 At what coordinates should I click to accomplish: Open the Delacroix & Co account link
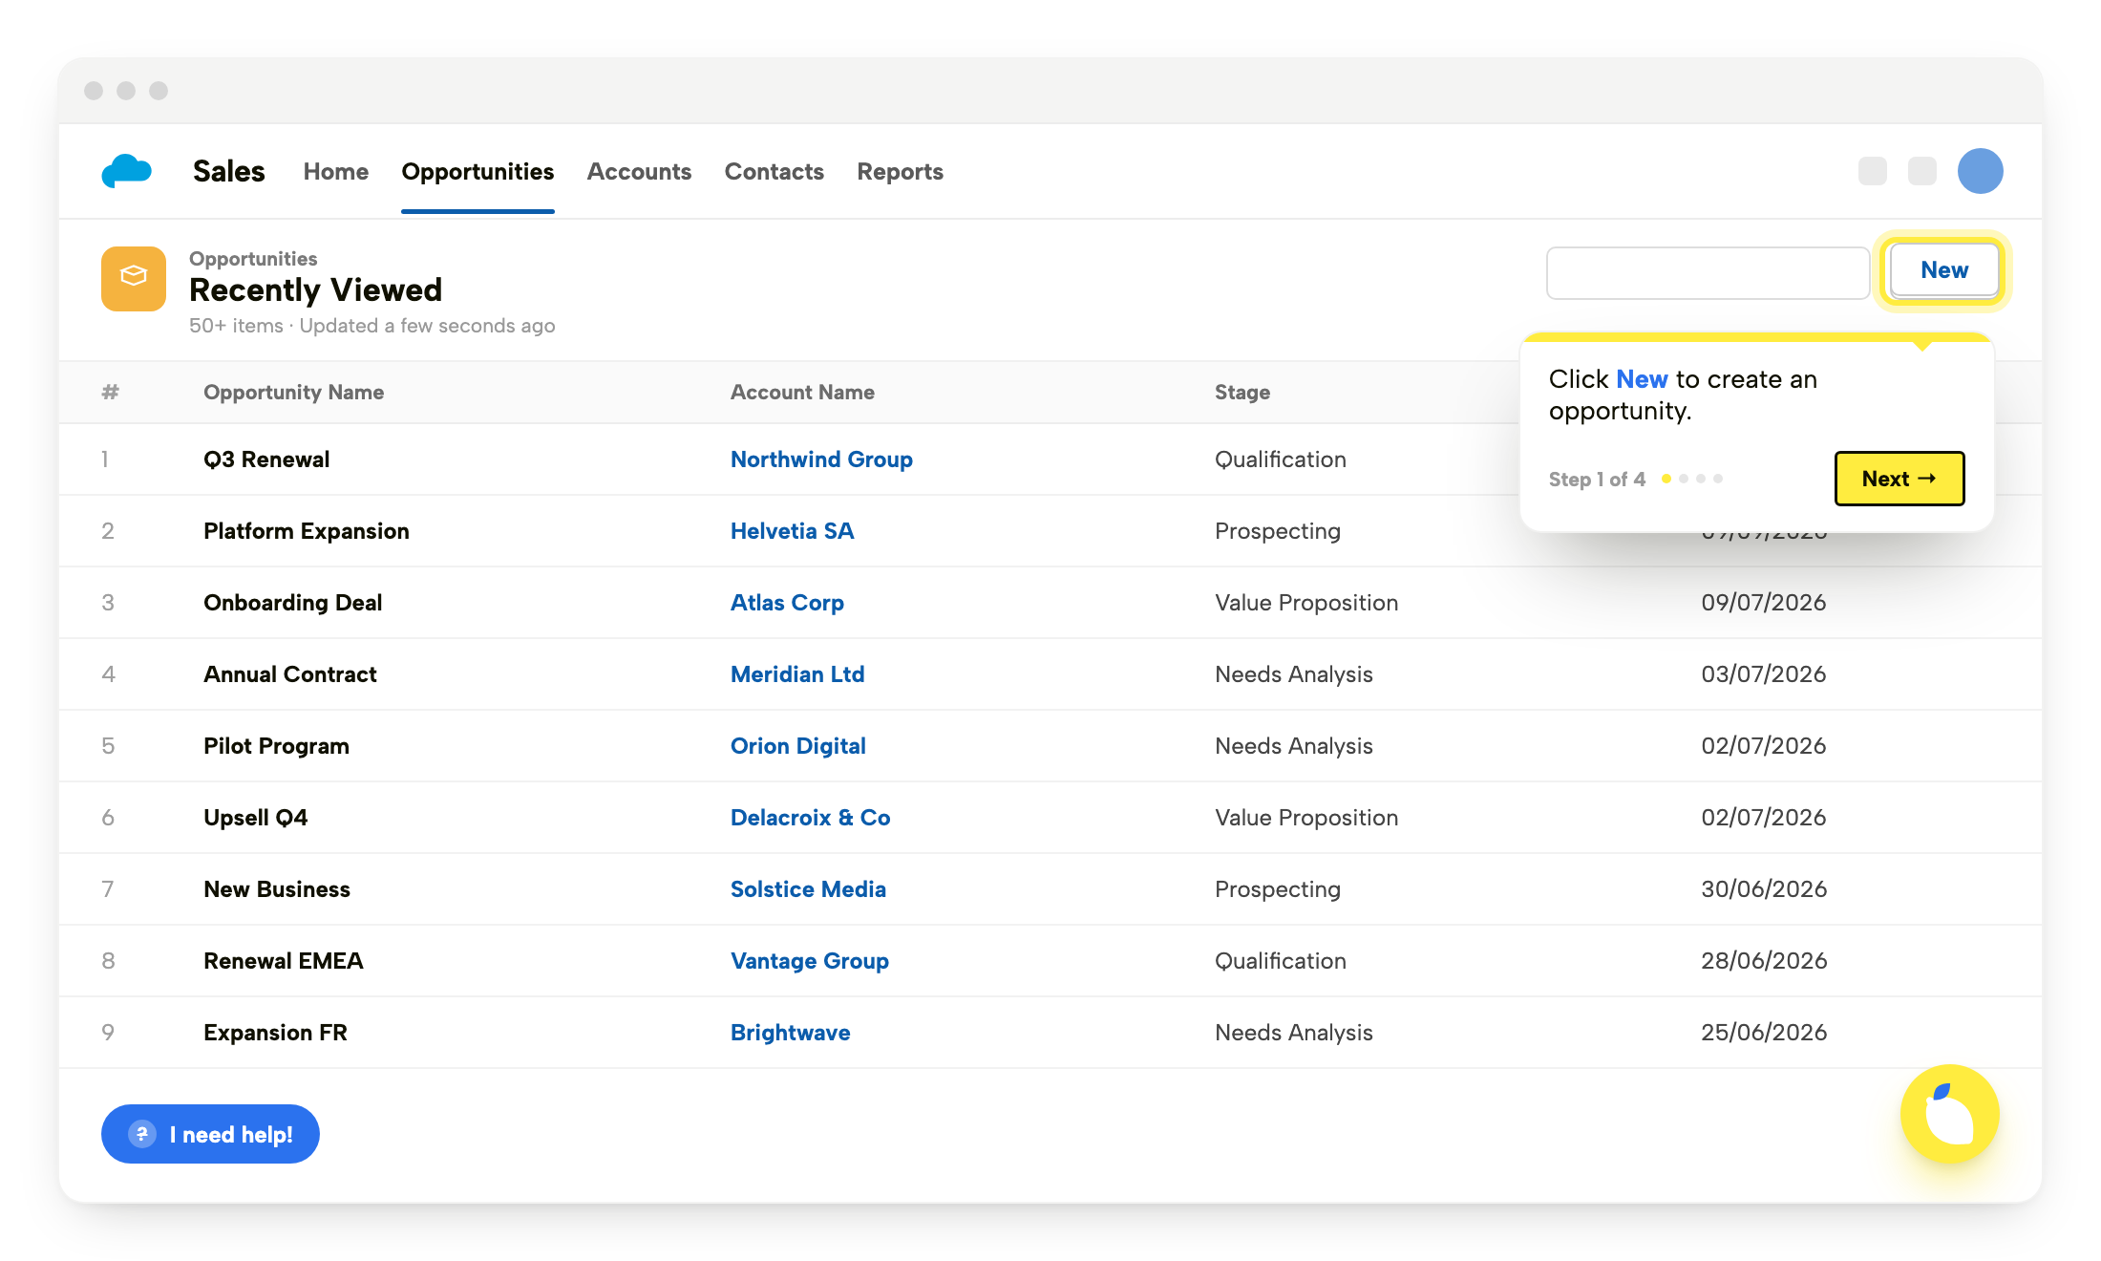[811, 818]
